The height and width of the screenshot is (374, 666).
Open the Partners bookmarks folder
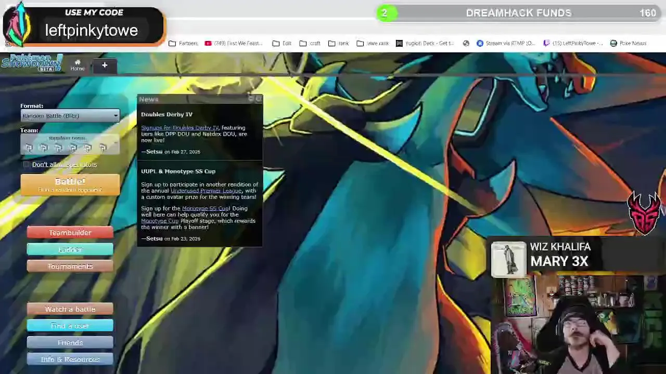pos(183,43)
